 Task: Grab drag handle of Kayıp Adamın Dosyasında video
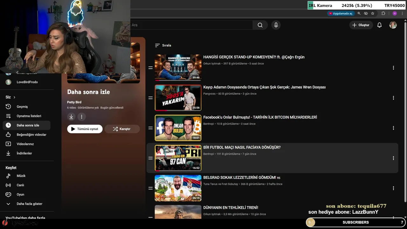[x=150, y=98]
